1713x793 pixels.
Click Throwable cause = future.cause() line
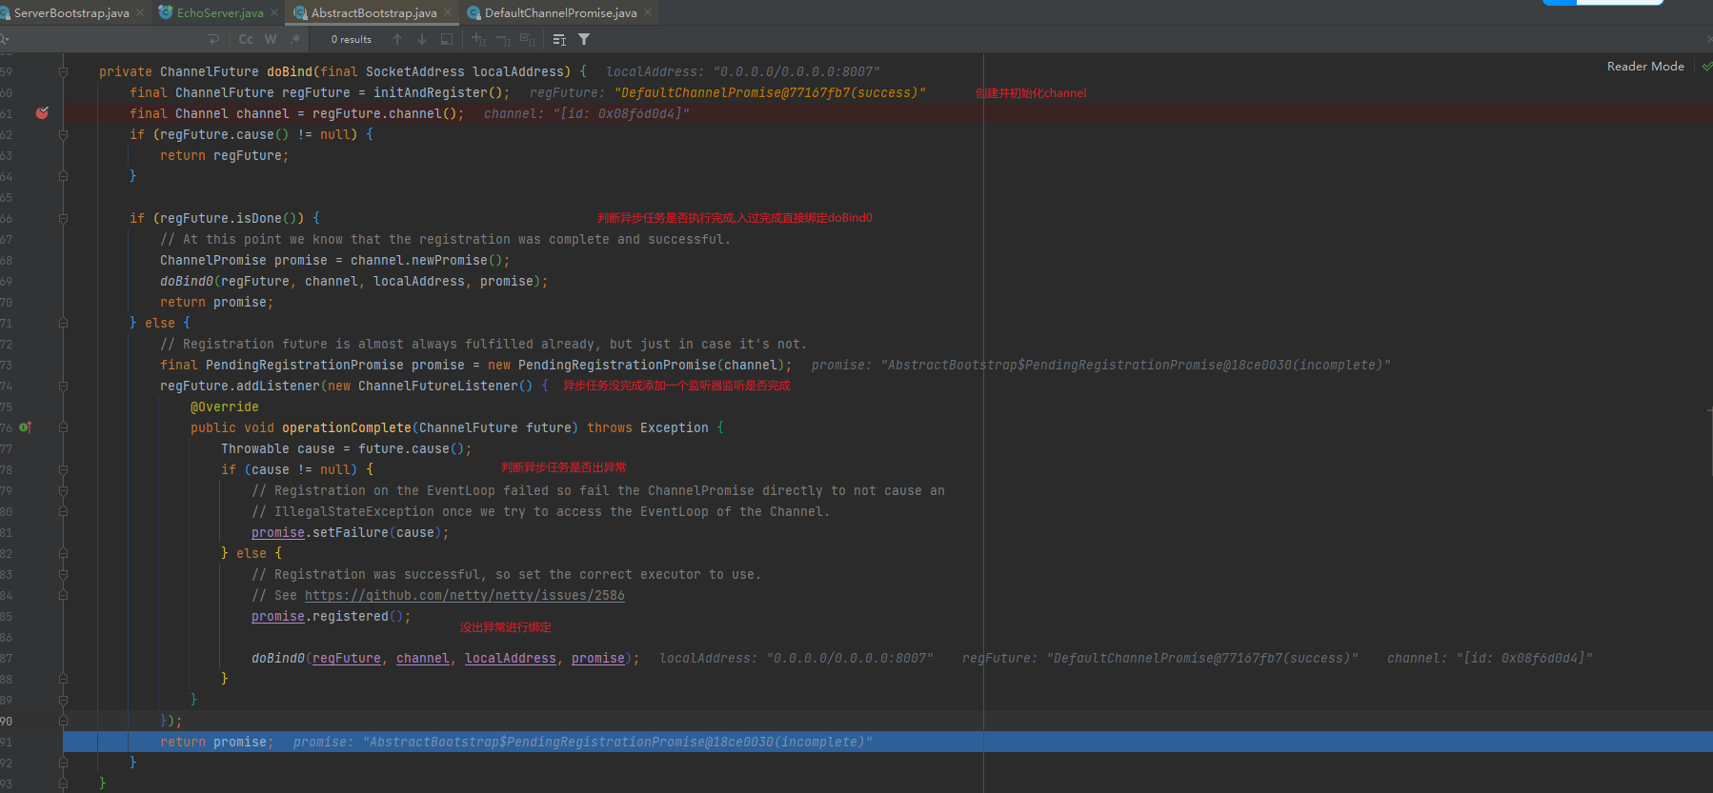tap(347, 448)
